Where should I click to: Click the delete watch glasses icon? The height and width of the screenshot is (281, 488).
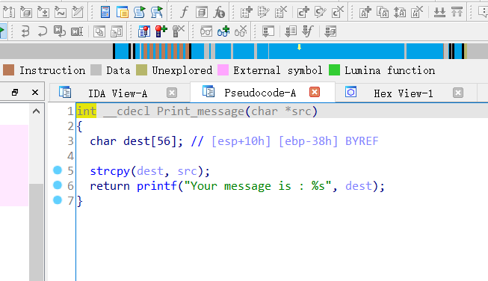(x=241, y=31)
